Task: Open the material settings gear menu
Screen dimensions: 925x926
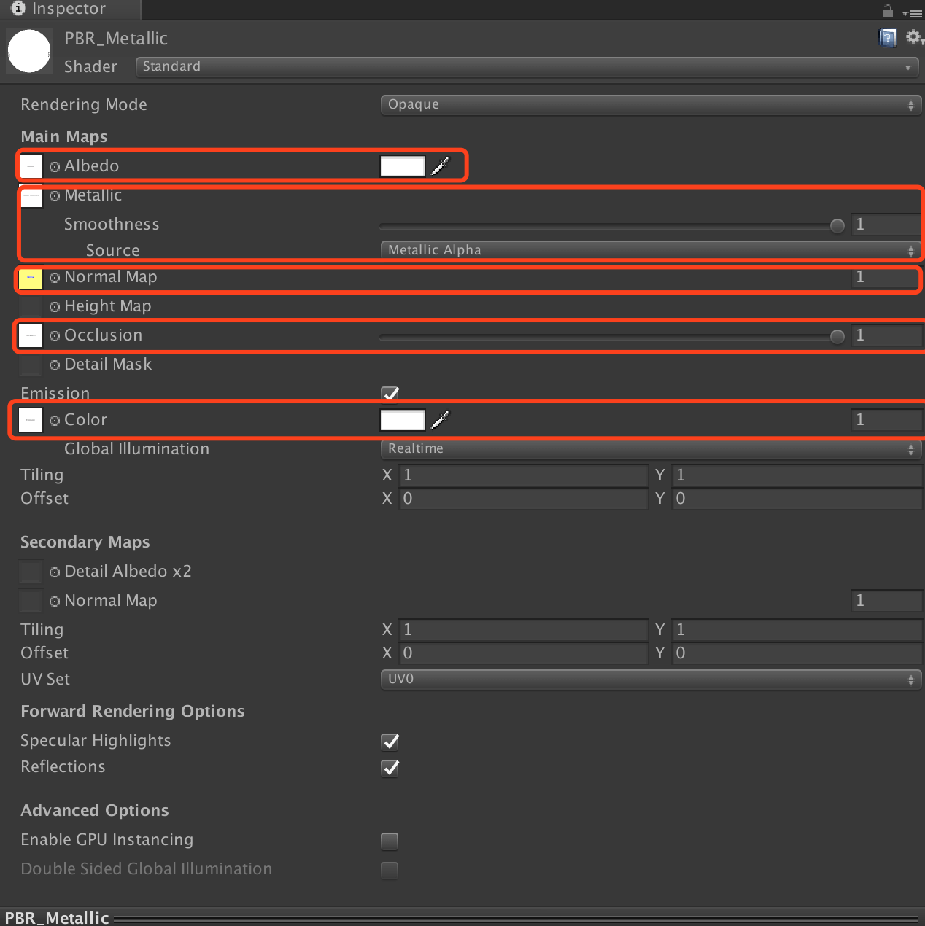Action: click(x=913, y=37)
